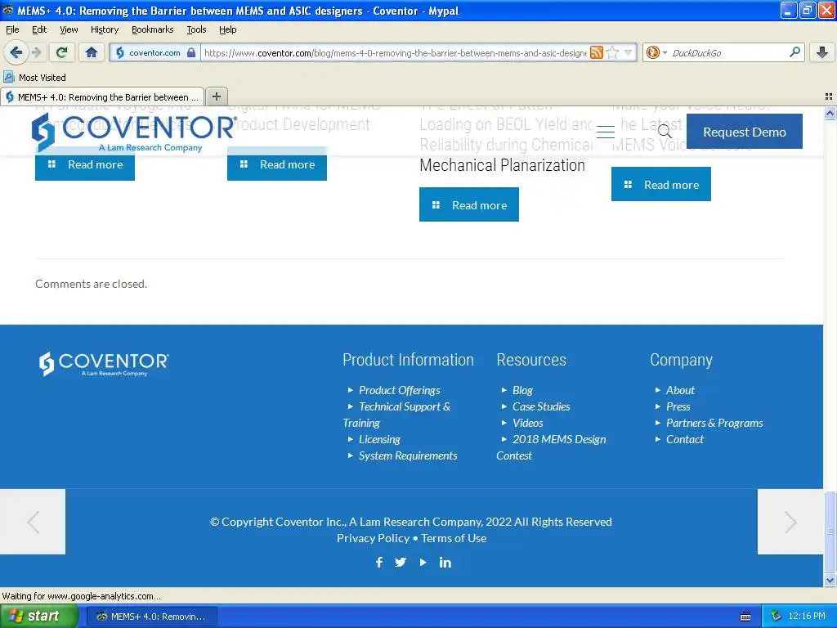The width and height of the screenshot is (837, 628).
Task: Open the Videos link under Resources
Action: click(527, 423)
